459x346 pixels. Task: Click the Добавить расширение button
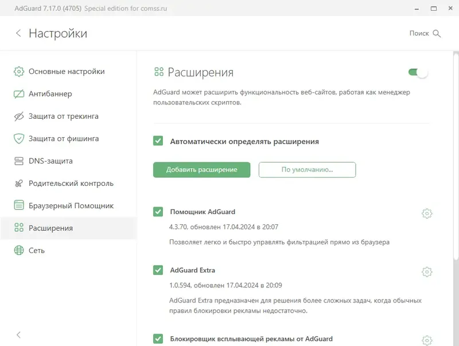tap(202, 170)
